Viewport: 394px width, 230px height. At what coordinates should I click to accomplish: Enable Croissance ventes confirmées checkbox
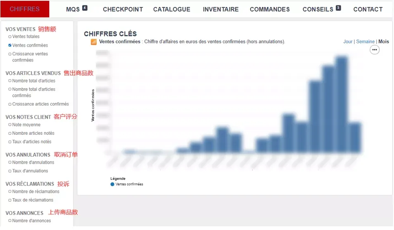click(10, 54)
